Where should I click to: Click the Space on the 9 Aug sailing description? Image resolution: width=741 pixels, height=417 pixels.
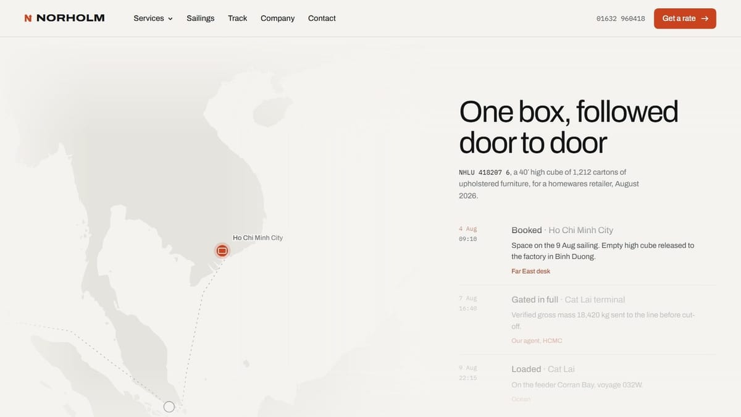[603, 251]
